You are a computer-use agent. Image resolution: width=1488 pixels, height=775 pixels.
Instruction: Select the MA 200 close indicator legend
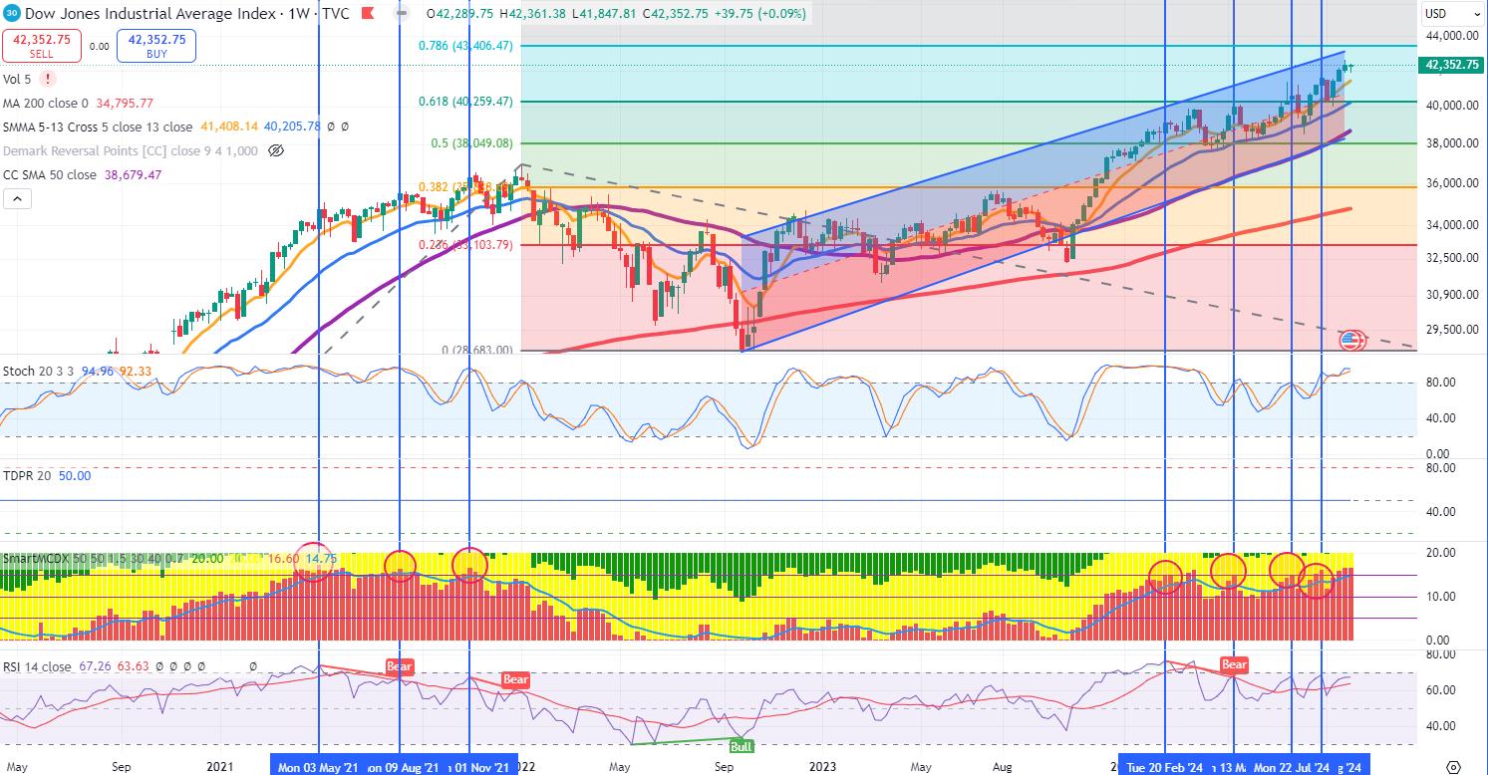pyautogui.click(x=46, y=103)
